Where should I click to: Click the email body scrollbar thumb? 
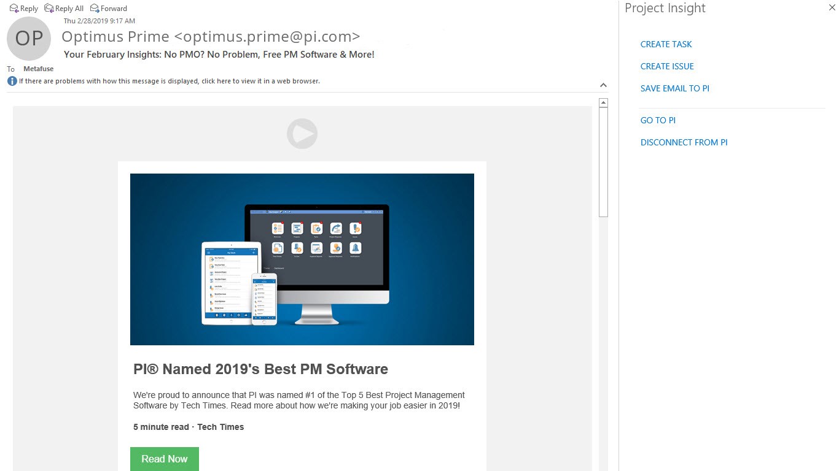[603, 162]
